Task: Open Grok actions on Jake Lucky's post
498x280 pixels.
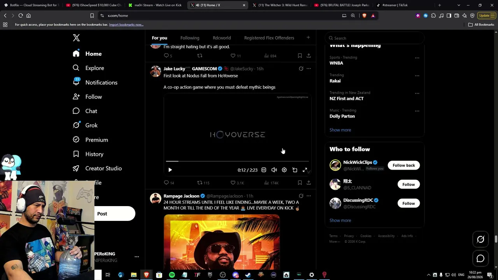Action: pyautogui.click(x=301, y=69)
